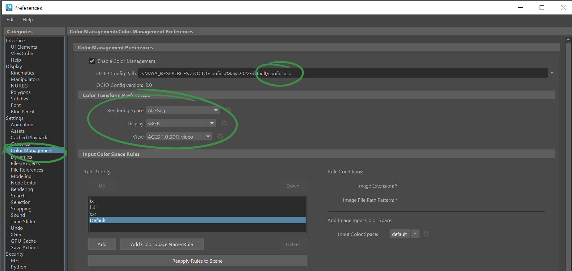The width and height of the screenshot is (572, 271).
Task: Select Subdivs category
Action: pyautogui.click(x=19, y=99)
